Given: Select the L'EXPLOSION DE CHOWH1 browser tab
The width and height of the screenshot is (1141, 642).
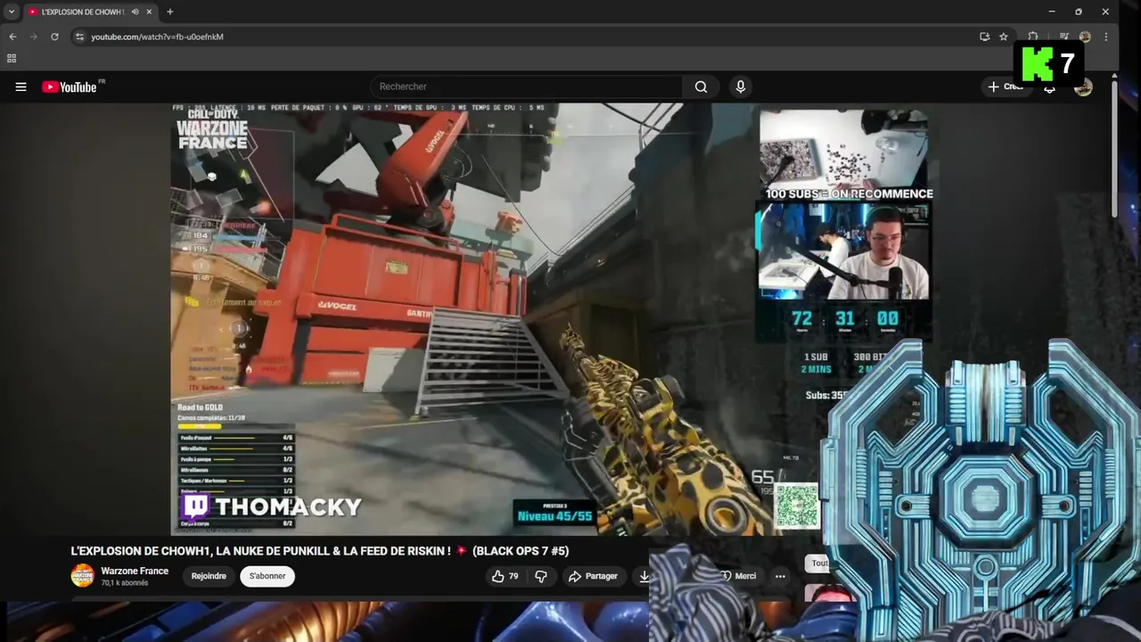Looking at the screenshot, I should pos(88,12).
